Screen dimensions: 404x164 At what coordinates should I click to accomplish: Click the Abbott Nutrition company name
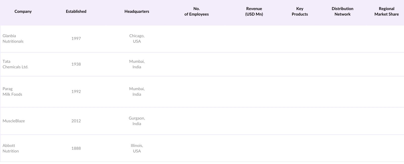tap(11, 148)
